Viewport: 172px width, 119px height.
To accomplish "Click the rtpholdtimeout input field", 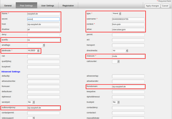I will click(128, 97).
